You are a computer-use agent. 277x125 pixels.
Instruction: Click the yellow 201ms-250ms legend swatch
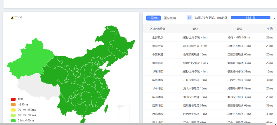point(14,110)
